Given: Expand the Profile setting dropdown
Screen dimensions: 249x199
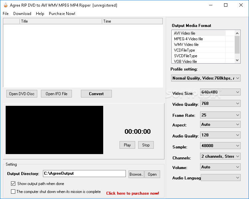Looking at the screenshot, I should (x=238, y=78).
